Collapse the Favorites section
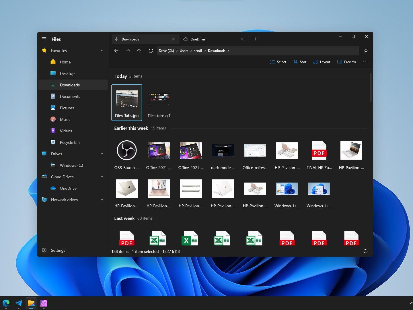413x310 pixels. point(102,50)
